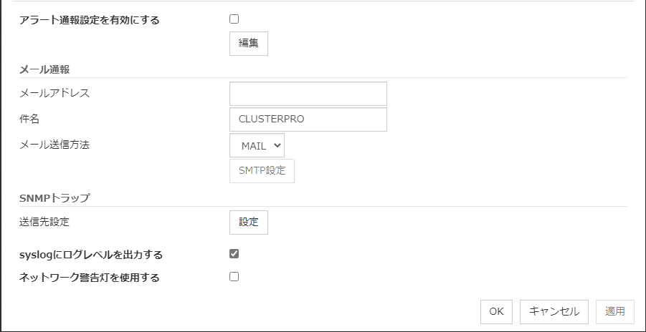The image size is (646, 332).
Task: Uncheck syslogにログレベルを出力する checkbox
Action: click(x=234, y=253)
